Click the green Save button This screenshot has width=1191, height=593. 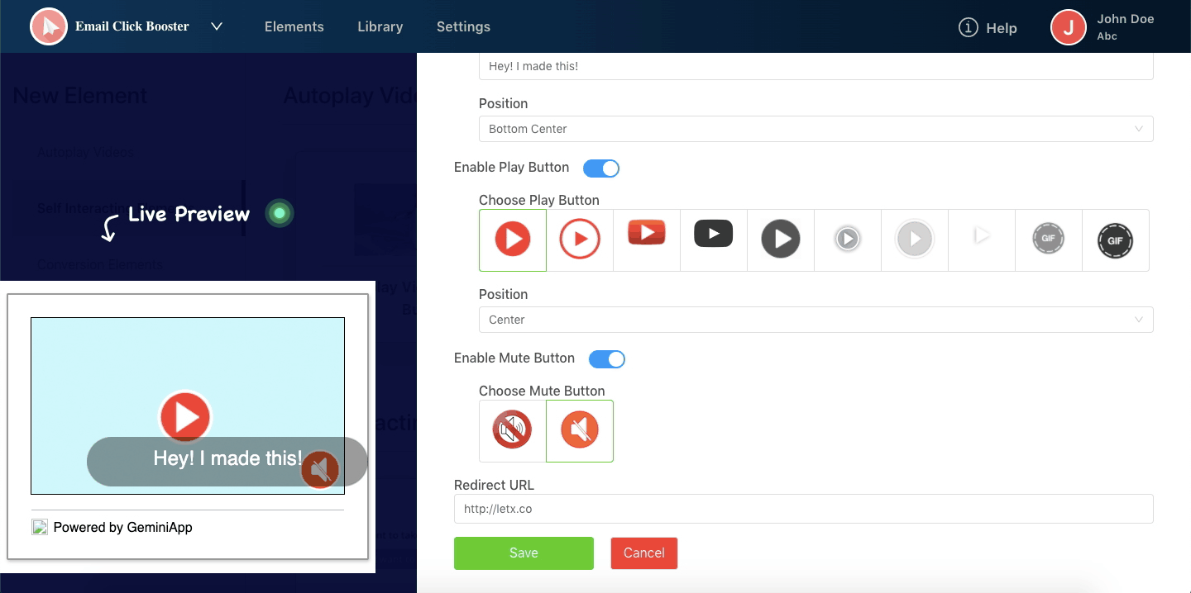point(524,553)
